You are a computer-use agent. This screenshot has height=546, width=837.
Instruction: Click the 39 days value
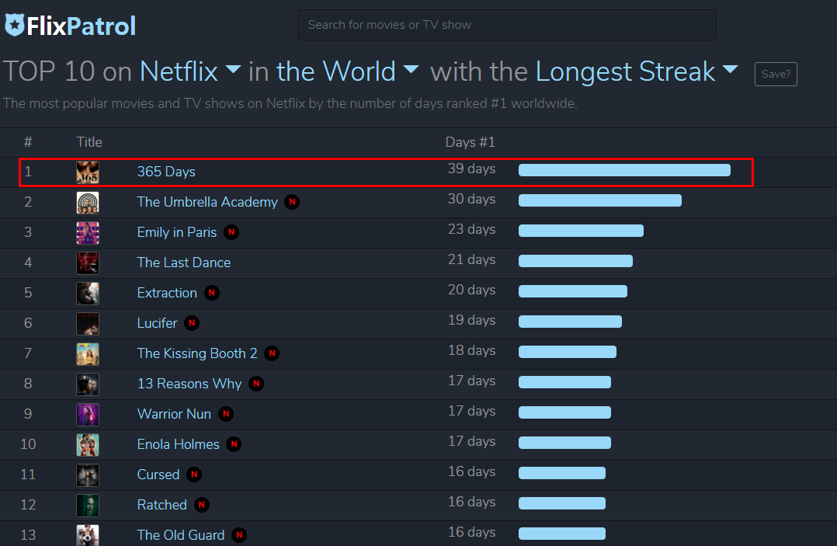point(471,169)
